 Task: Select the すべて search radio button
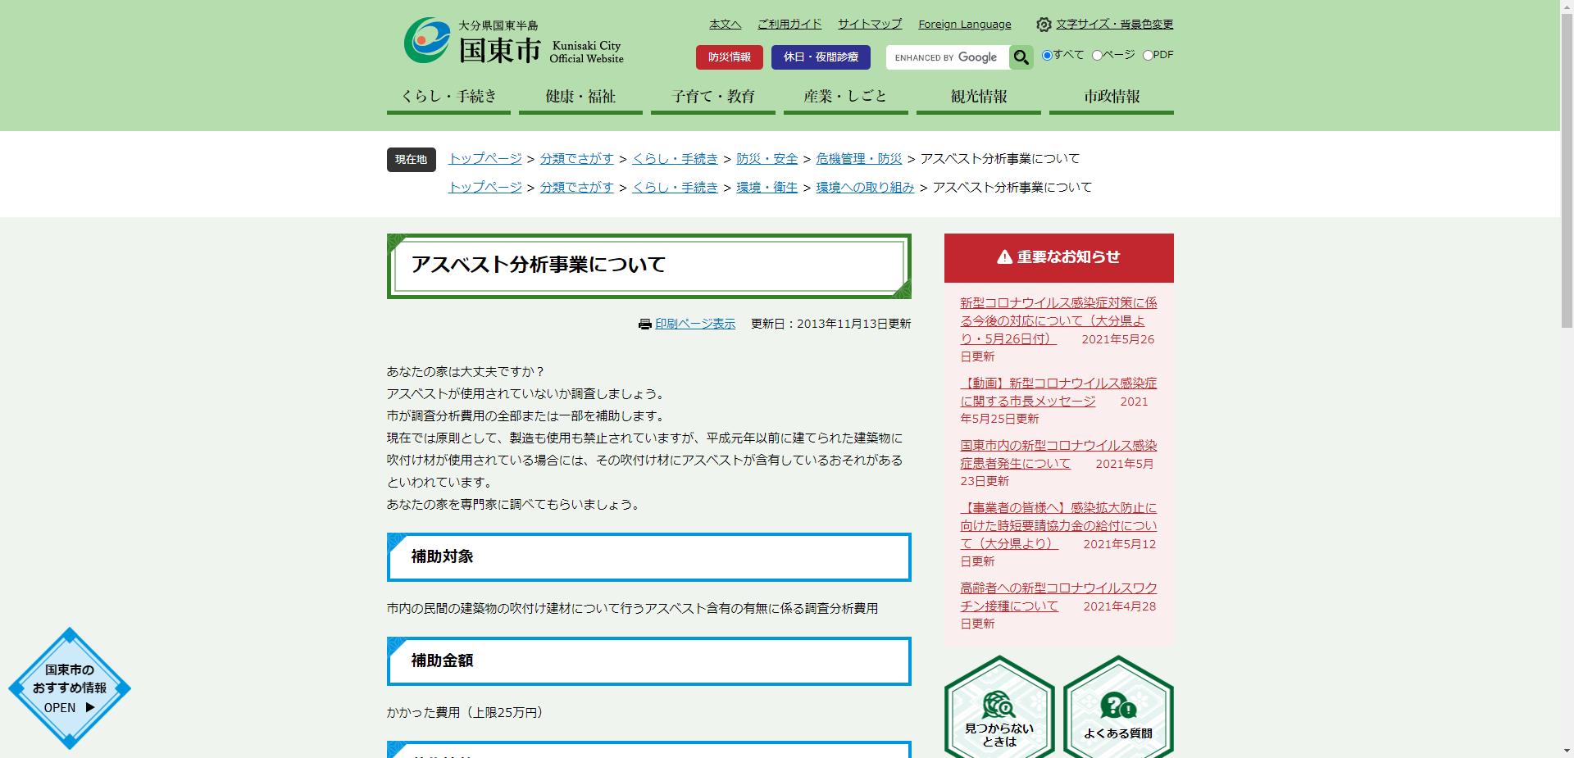click(x=1047, y=55)
